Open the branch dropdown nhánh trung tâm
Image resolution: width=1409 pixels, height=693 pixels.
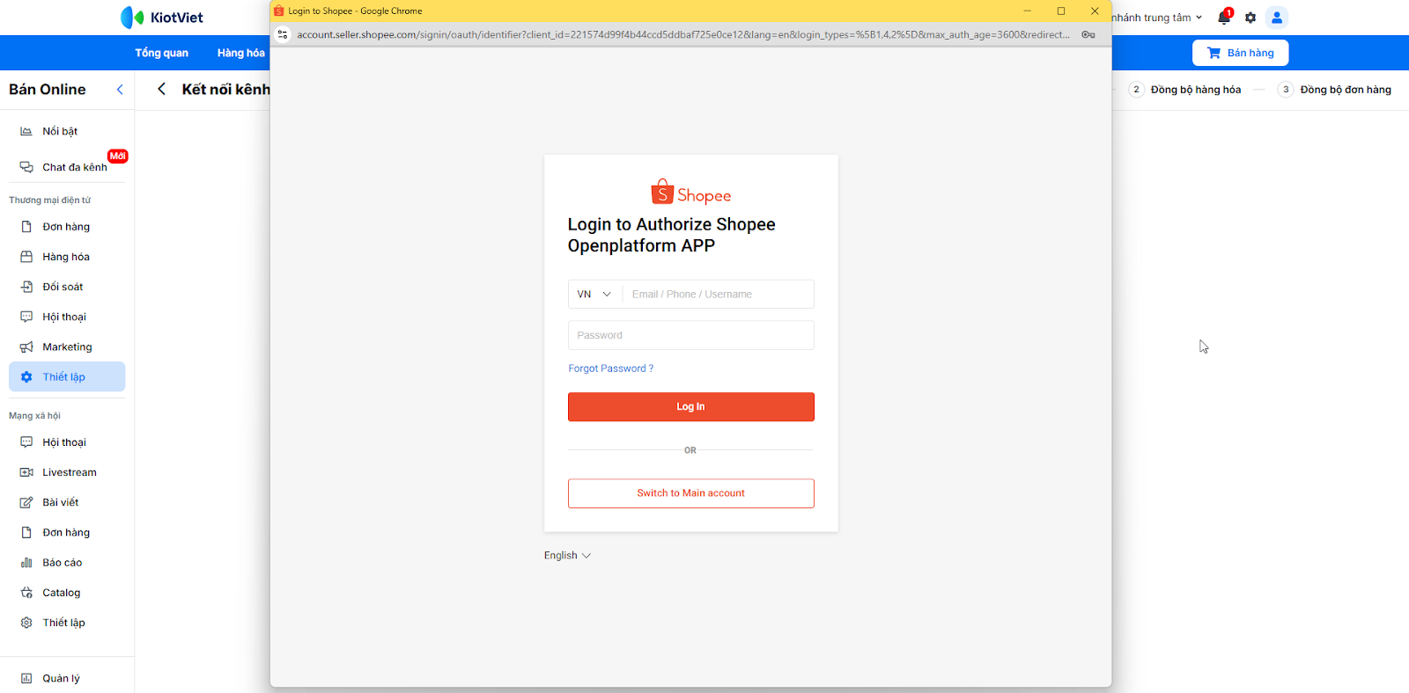tap(1157, 18)
